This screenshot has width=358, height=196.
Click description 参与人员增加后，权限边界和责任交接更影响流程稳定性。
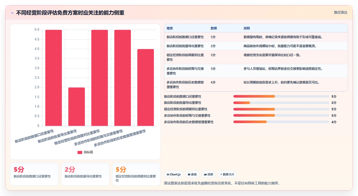pyautogui.click(x=283, y=69)
